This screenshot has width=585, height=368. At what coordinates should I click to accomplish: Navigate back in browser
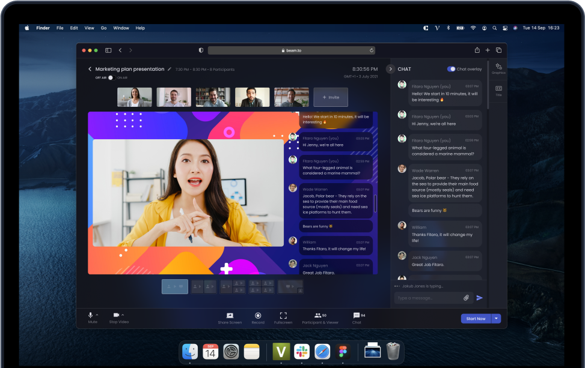pos(120,50)
